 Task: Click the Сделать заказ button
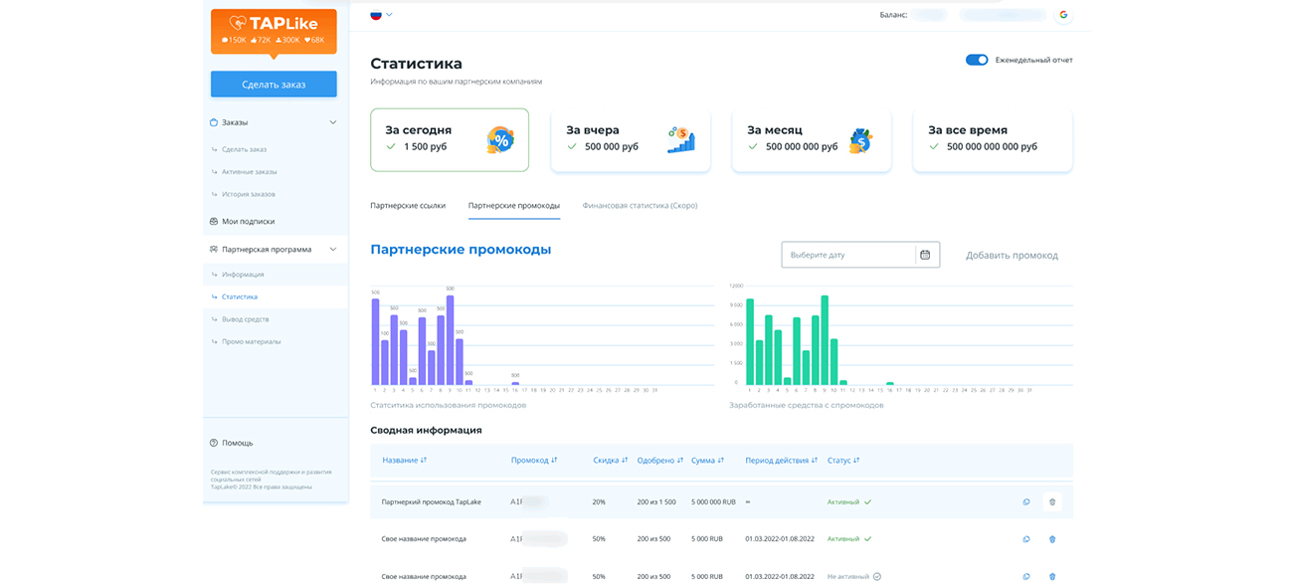273,84
